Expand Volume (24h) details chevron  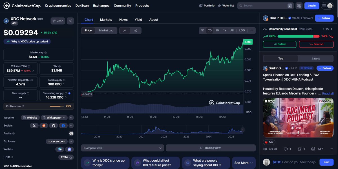pos(33,71)
